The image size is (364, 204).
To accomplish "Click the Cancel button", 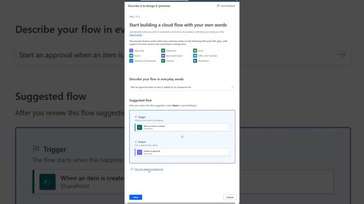I will click(230, 197).
